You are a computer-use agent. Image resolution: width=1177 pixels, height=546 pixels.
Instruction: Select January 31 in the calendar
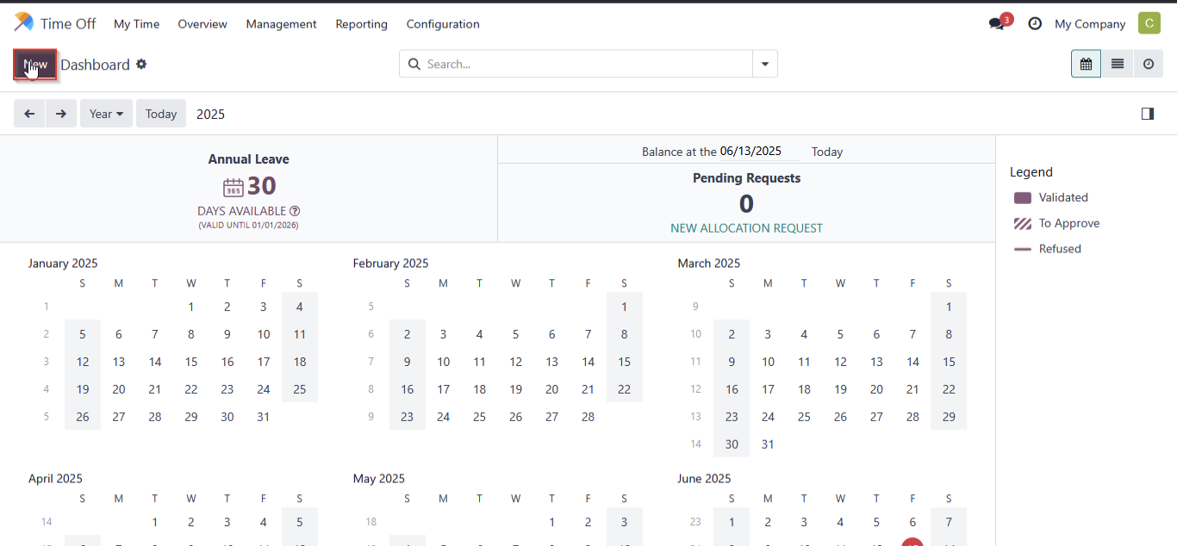264,417
